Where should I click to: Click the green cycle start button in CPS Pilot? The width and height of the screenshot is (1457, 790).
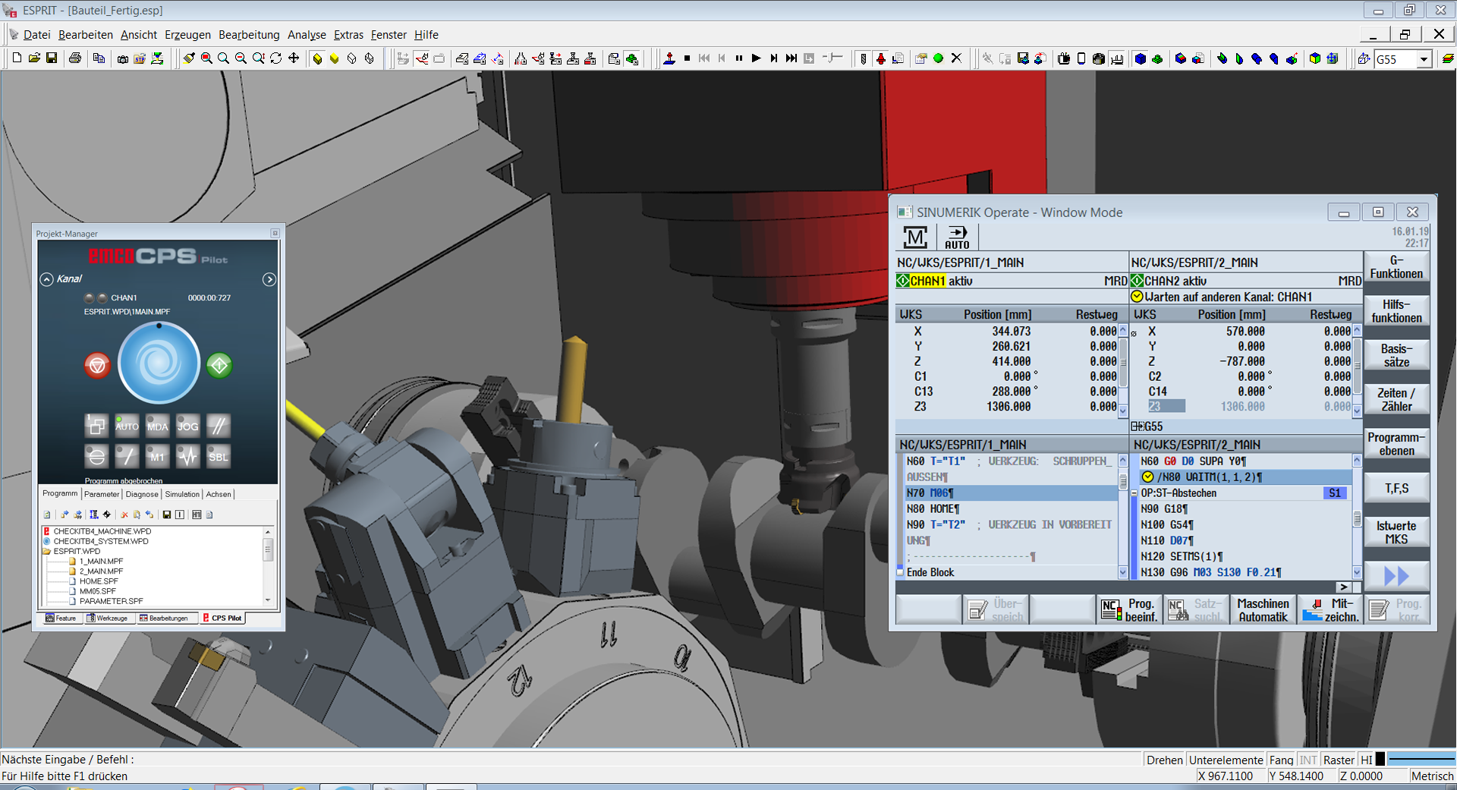219,366
